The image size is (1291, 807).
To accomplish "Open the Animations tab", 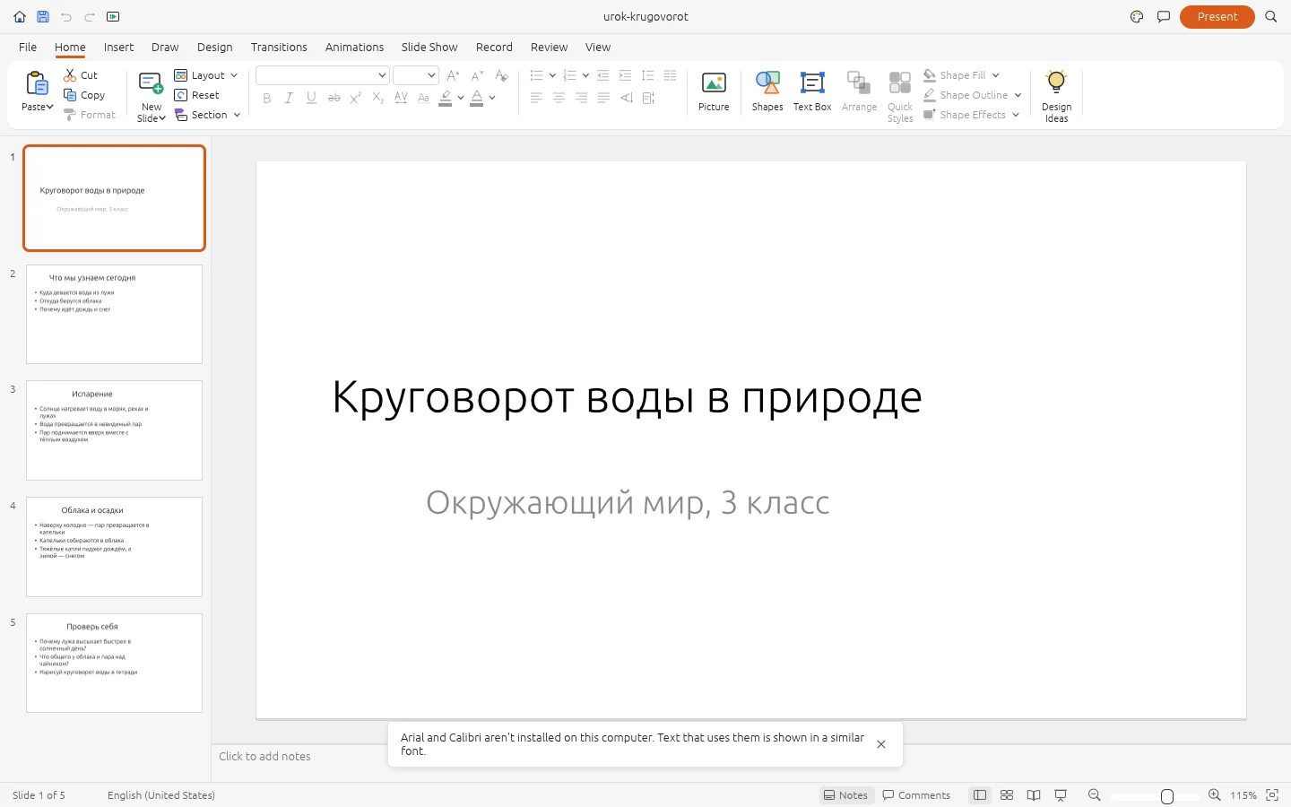I will pos(354,48).
